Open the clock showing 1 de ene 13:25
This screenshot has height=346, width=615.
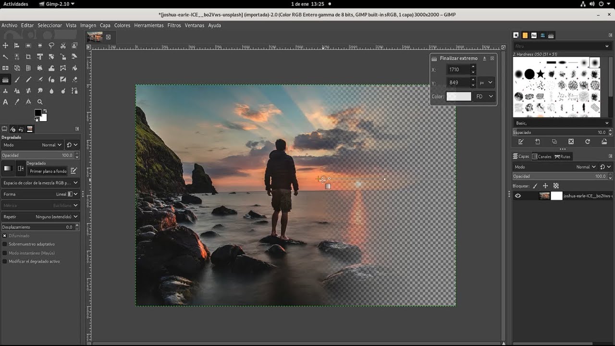pos(307,4)
